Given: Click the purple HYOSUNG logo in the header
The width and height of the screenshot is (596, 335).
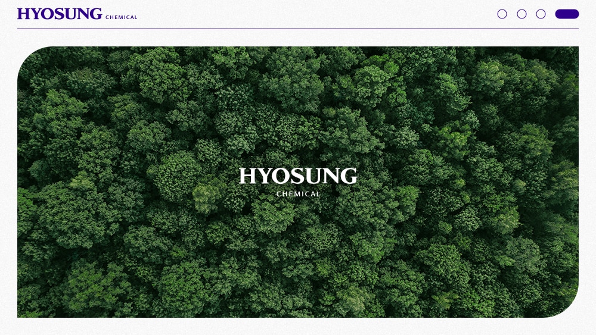Looking at the screenshot, I should point(60,14).
